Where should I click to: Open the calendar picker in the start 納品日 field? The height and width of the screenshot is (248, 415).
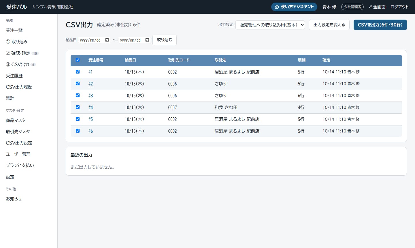point(107,40)
